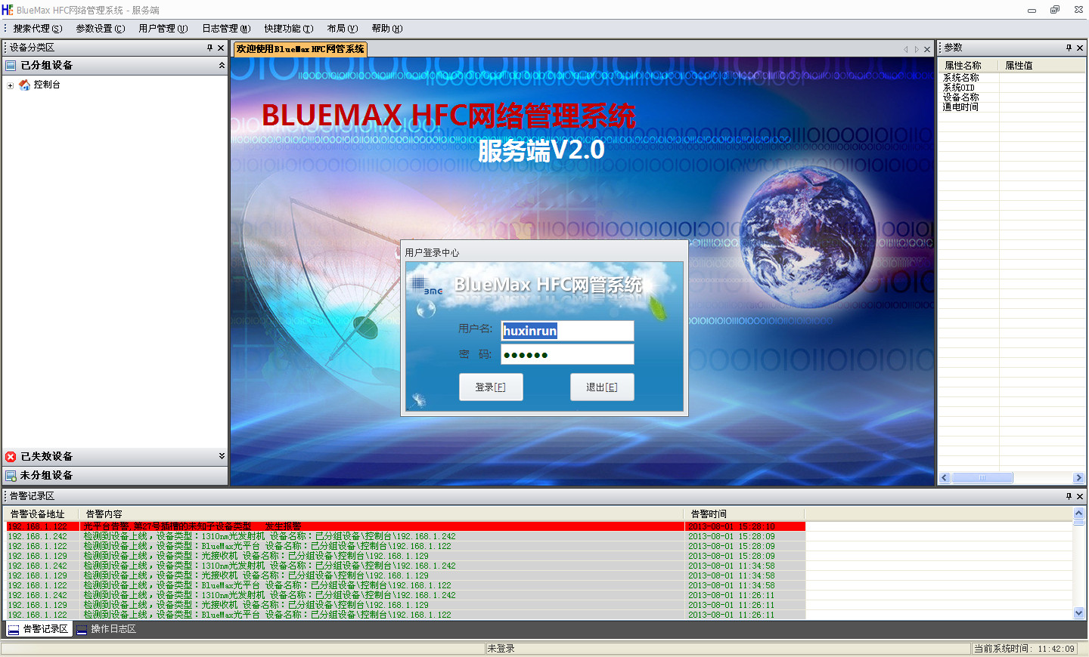This screenshot has width=1089, height=657.
Task: Open the 快捷功能(T) menu
Action: [x=289, y=29]
